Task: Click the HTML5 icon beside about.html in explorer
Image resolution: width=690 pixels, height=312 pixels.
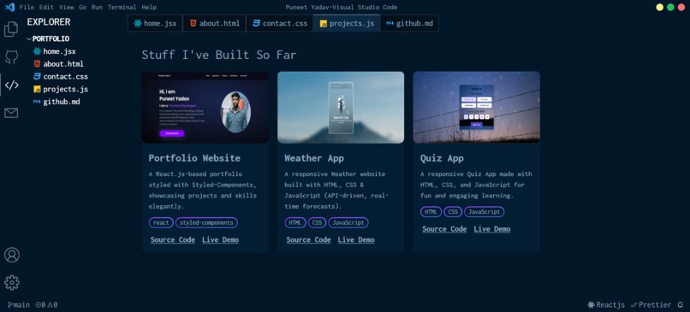Action: coord(37,64)
